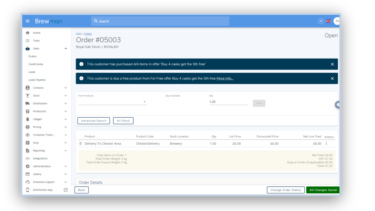Click the Sales breadcrumb link
This screenshot has width=375, height=211.
[79, 34]
